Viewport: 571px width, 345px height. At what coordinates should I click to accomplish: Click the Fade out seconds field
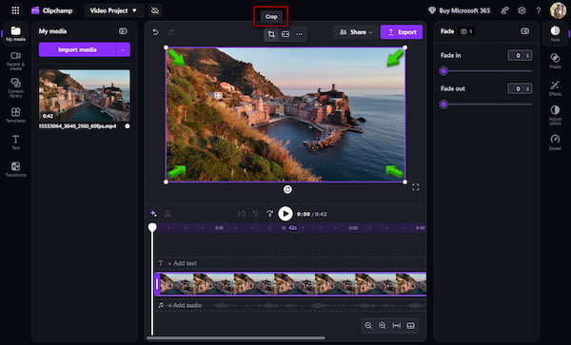tap(520, 88)
